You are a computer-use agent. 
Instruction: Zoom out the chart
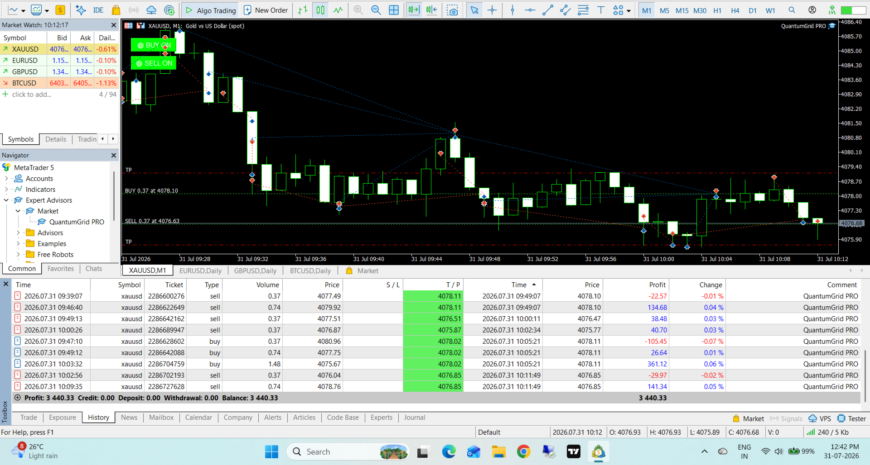pos(376,10)
